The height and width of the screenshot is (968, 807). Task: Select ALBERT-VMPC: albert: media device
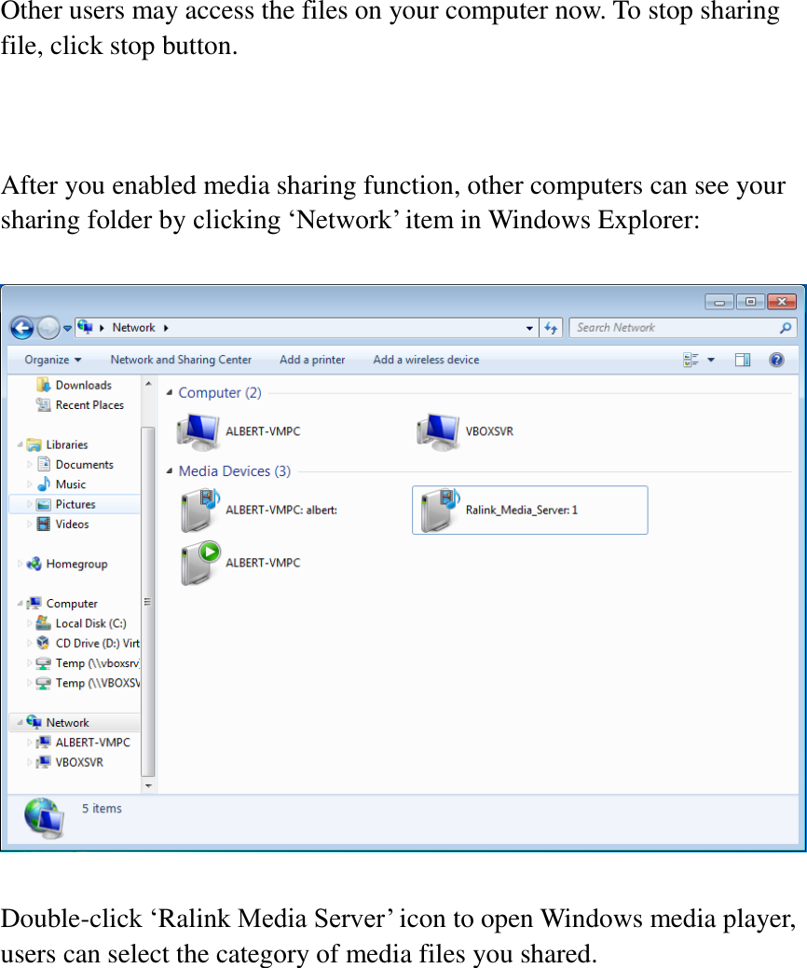[x=259, y=510]
